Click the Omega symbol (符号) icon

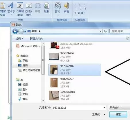click(38, 6)
